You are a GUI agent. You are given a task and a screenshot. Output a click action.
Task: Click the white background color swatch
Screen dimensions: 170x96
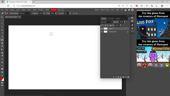point(3,80)
